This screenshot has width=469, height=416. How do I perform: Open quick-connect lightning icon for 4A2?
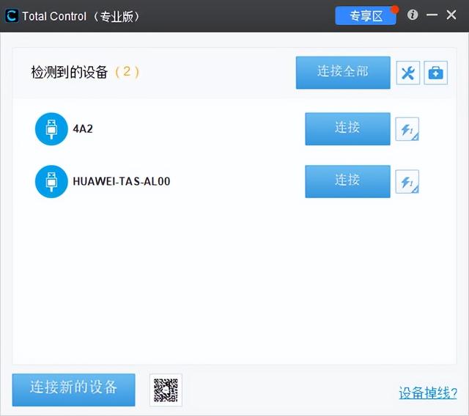point(407,129)
